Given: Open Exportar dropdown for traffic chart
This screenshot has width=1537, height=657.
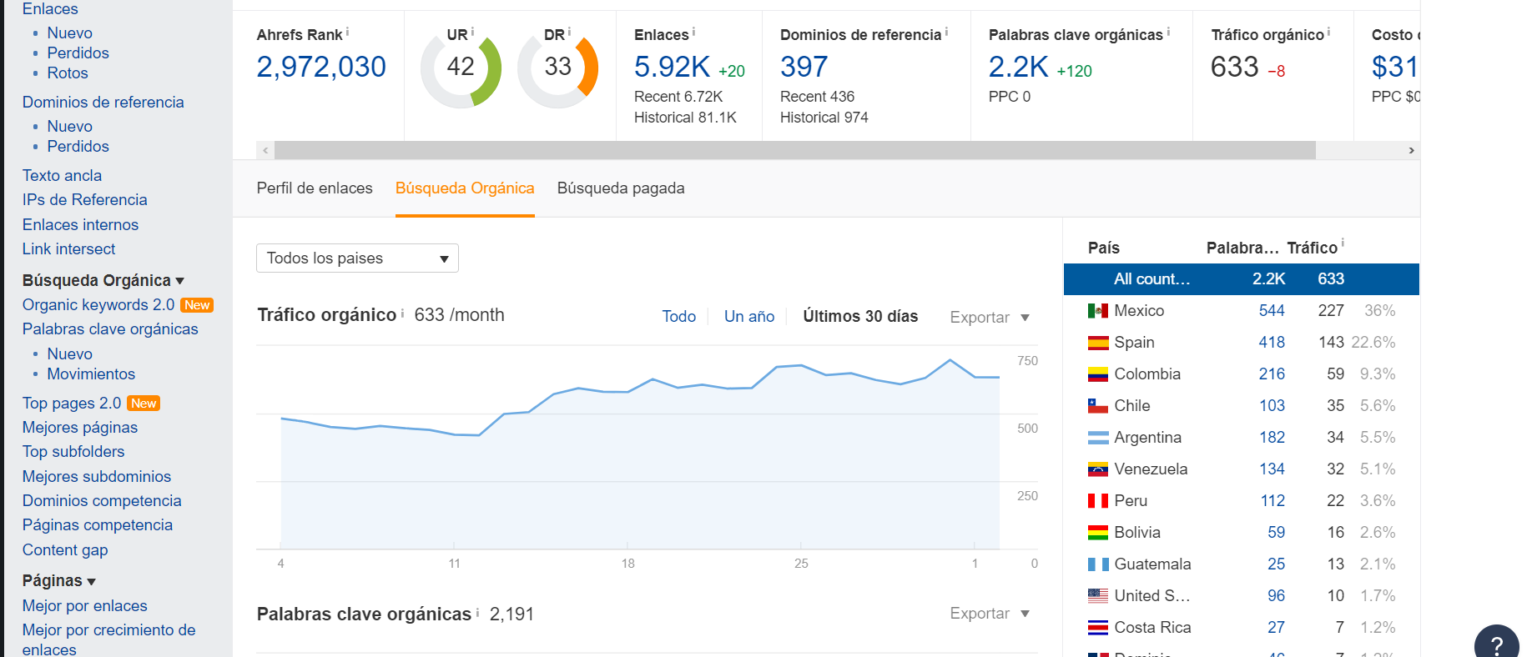Looking at the screenshot, I should (990, 318).
